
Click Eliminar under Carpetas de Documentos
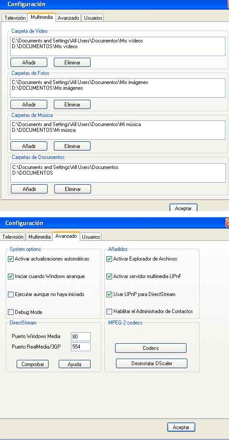tap(73, 189)
